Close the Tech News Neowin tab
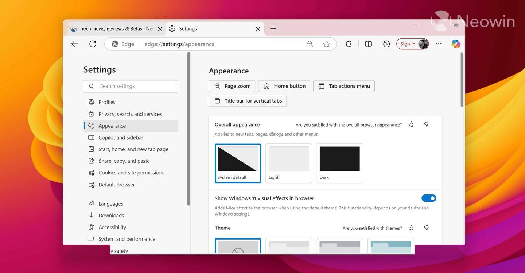This screenshot has width=525, height=273. [160, 29]
